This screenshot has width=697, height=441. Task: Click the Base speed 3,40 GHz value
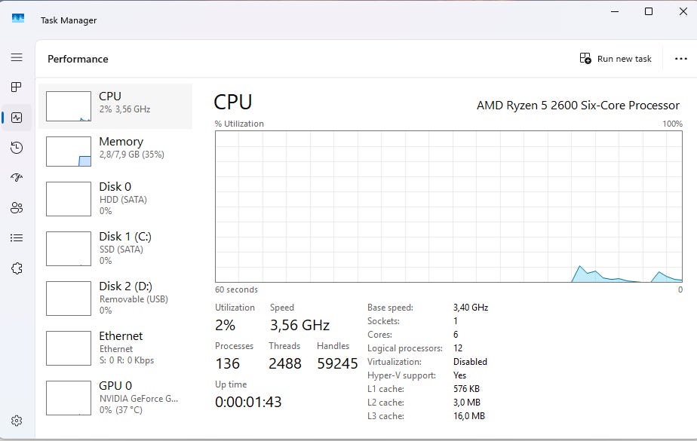coord(471,308)
